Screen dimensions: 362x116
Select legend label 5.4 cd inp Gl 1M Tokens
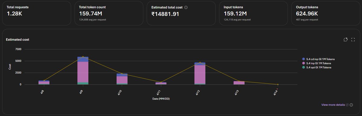320,59
